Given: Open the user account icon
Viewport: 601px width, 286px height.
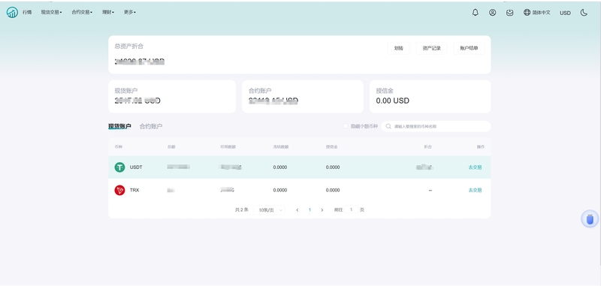Looking at the screenshot, I should [493, 12].
